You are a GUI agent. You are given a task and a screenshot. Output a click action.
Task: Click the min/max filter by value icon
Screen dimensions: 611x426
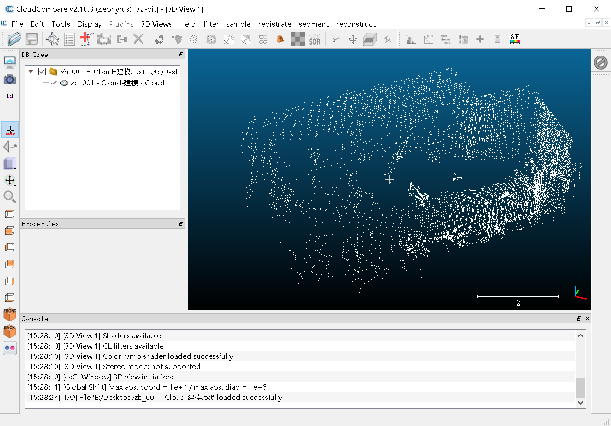(446, 40)
